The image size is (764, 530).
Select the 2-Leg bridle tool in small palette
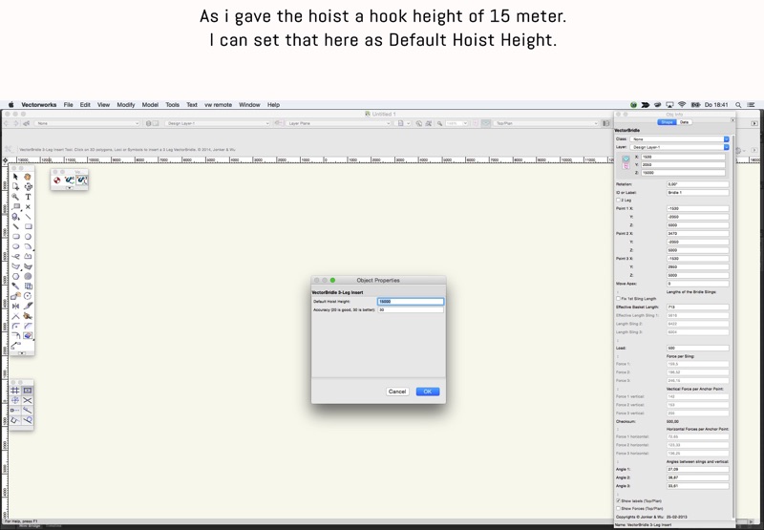point(69,180)
